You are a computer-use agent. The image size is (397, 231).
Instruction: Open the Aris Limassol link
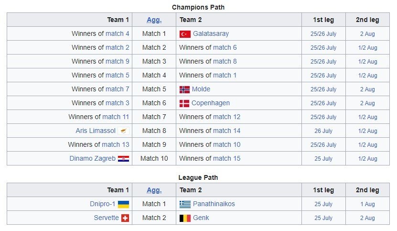pyautogui.click(x=96, y=131)
